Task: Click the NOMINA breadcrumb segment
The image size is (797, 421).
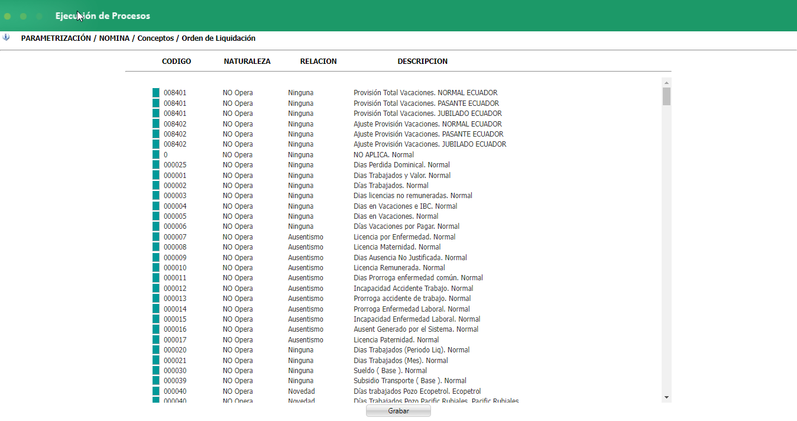Action: (114, 38)
